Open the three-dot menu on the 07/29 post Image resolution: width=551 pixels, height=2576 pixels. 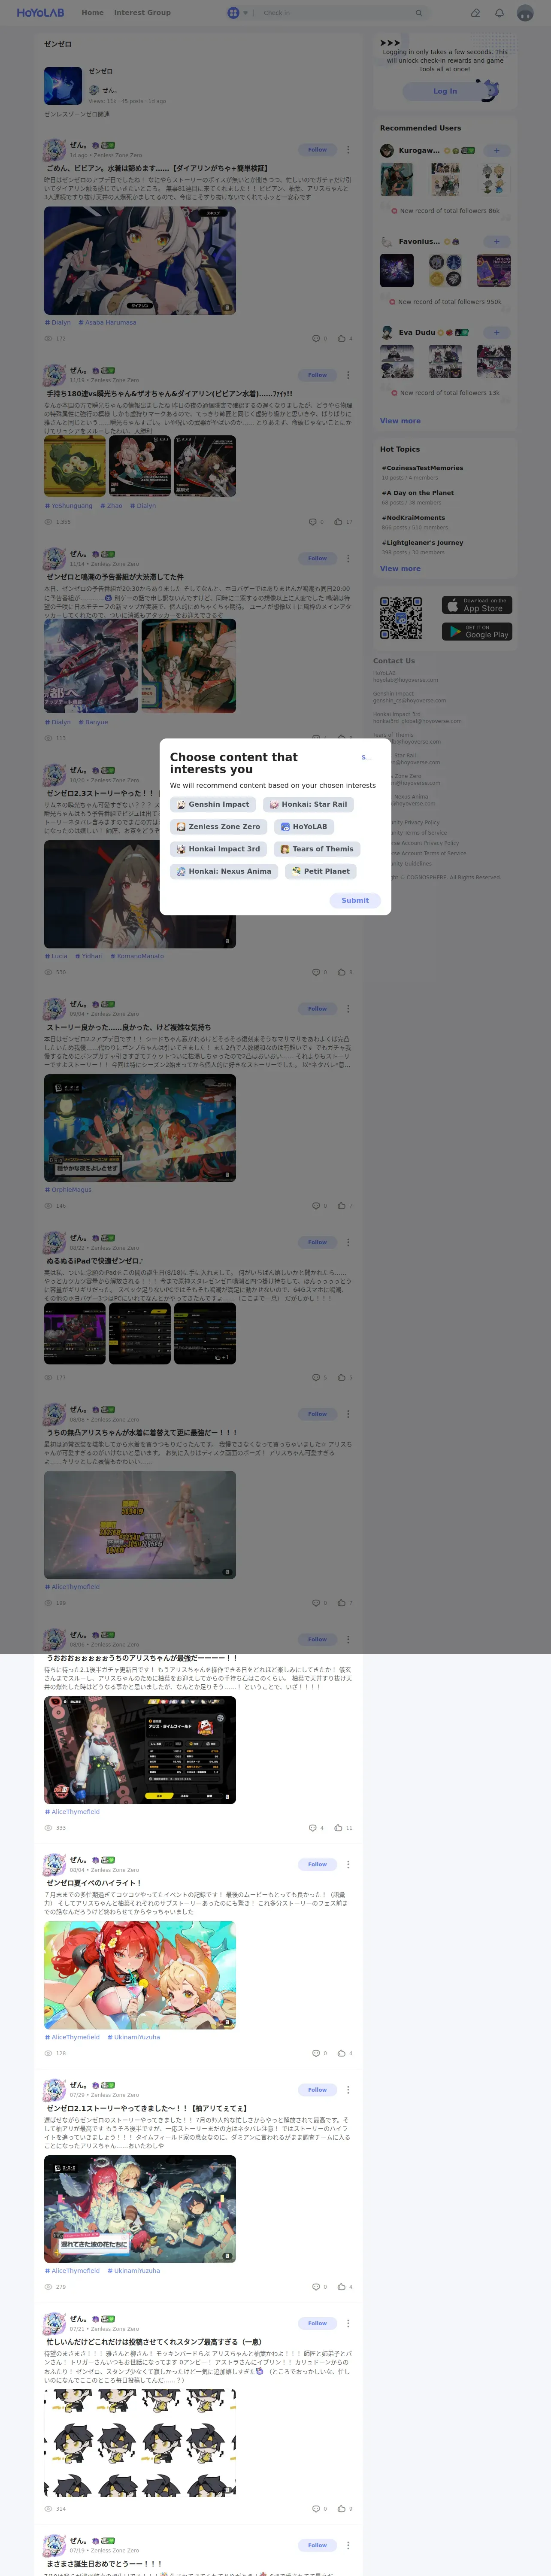coord(348,2090)
